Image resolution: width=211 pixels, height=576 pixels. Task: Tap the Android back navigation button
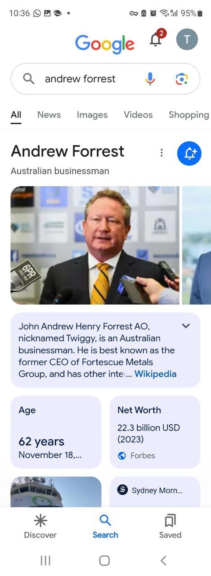[x=163, y=560]
